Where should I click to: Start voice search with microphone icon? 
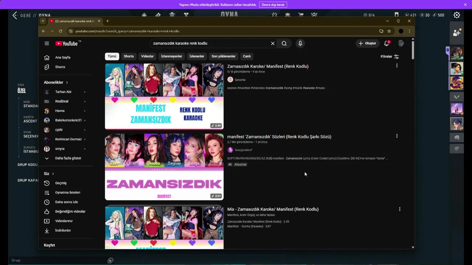[300, 43]
